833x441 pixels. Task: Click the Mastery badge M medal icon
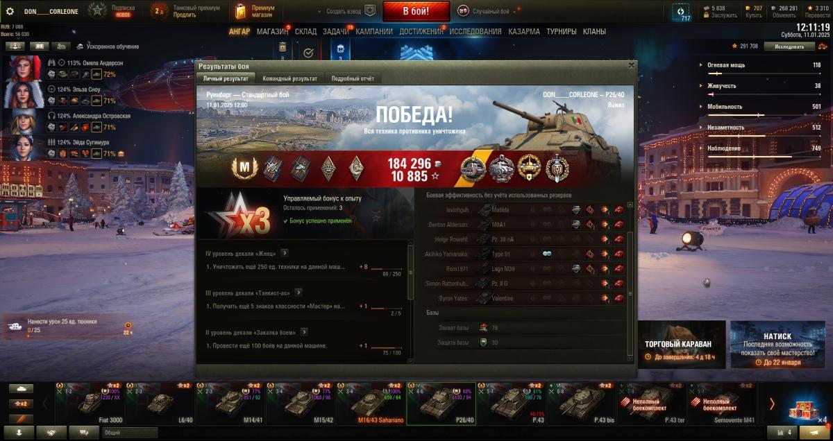tap(244, 167)
